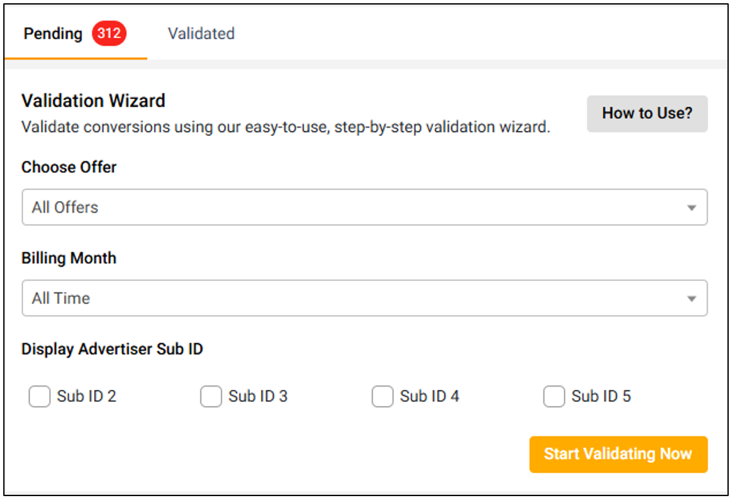Click the Display Advertiser Sub ID label
Viewport: 732px width, 500px height.
[x=112, y=349]
